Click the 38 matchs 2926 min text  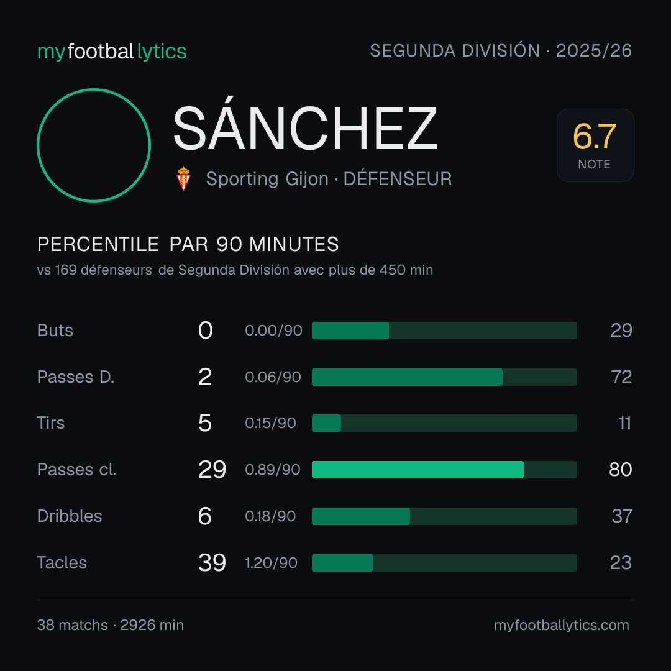[111, 625]
